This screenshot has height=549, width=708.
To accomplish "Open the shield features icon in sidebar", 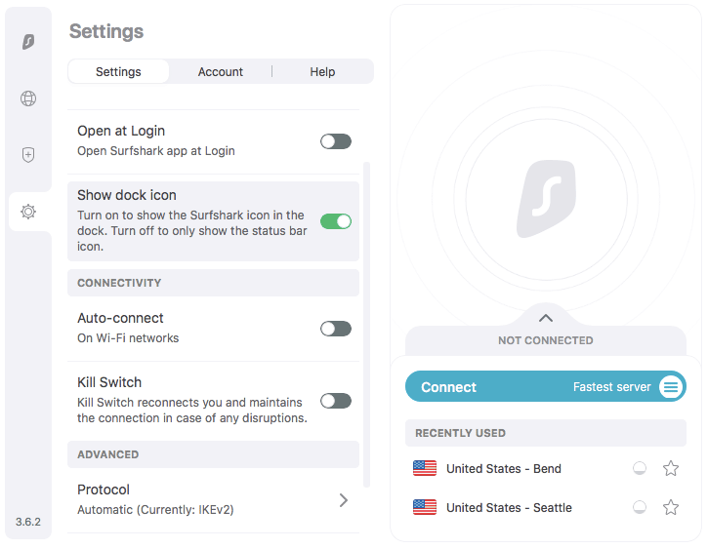I will [28, 155].
